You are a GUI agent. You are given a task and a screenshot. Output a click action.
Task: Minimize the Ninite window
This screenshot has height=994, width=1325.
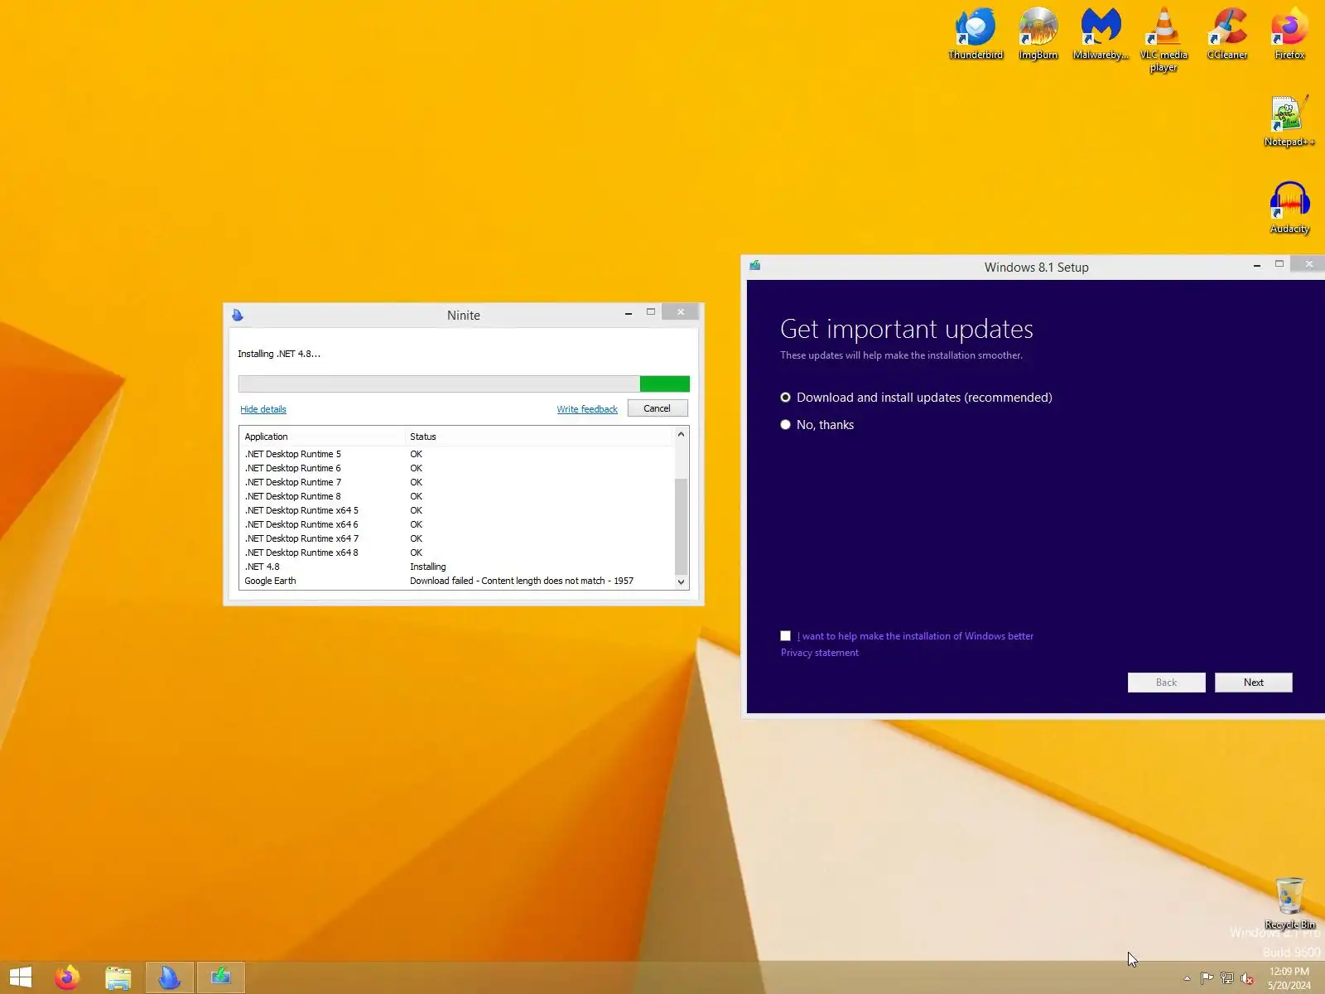[x=629, y=312]
